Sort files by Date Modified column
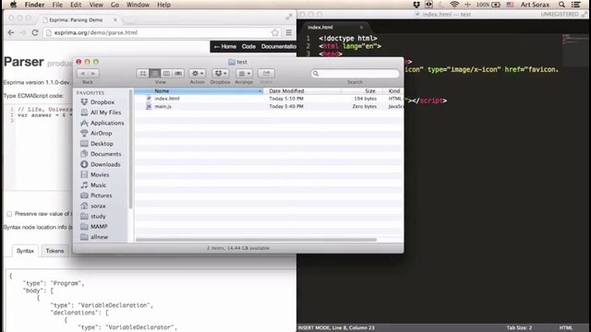The image size is (591, 332). point(302,91)
